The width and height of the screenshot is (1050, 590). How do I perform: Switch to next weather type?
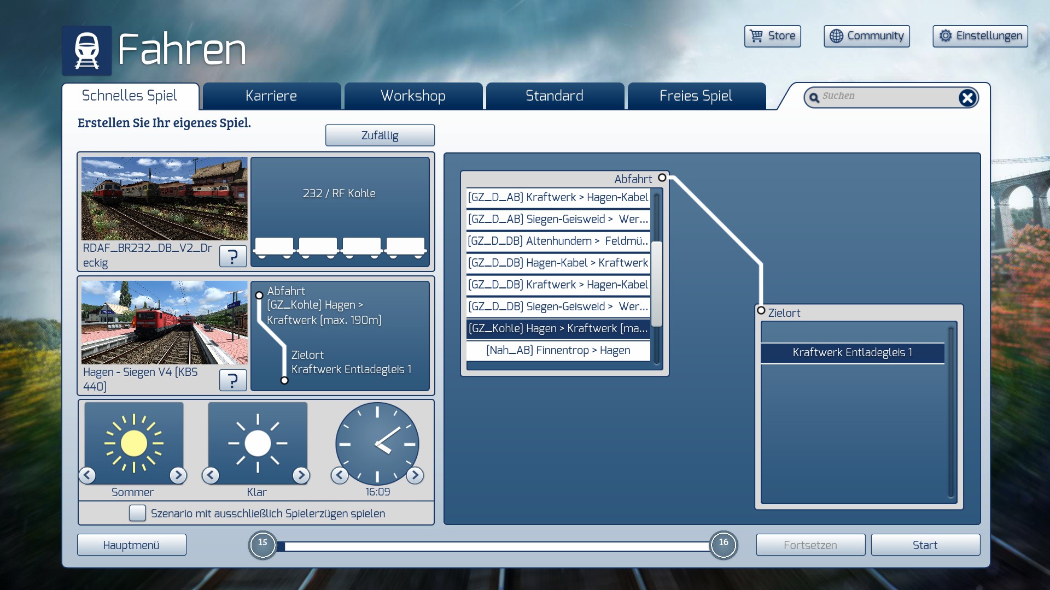(x=301, y=475)
